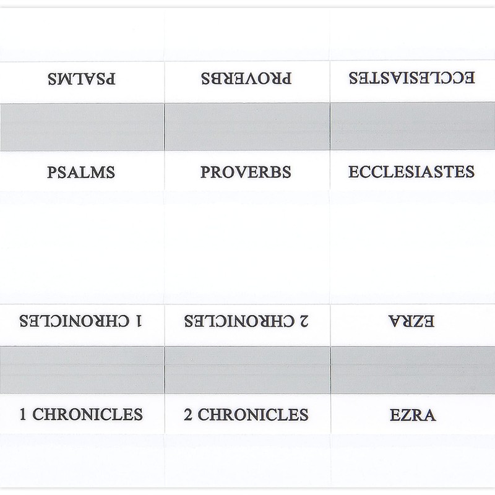Click the upright ECCLESIASTES label
This screenshot has width=495, height=495.
411,171
